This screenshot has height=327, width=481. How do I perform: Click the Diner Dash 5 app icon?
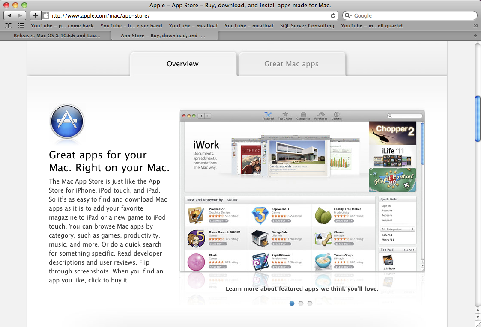tap(196, 238)
